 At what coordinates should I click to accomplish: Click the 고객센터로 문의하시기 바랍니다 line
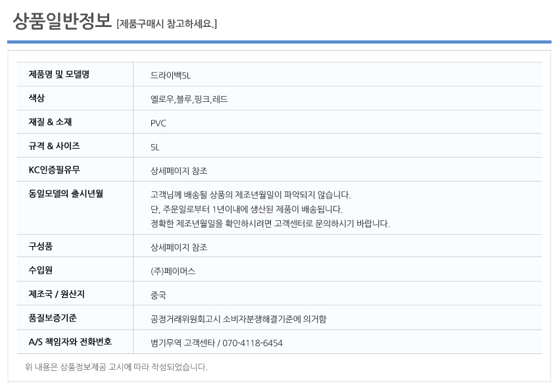coord(270,224)
